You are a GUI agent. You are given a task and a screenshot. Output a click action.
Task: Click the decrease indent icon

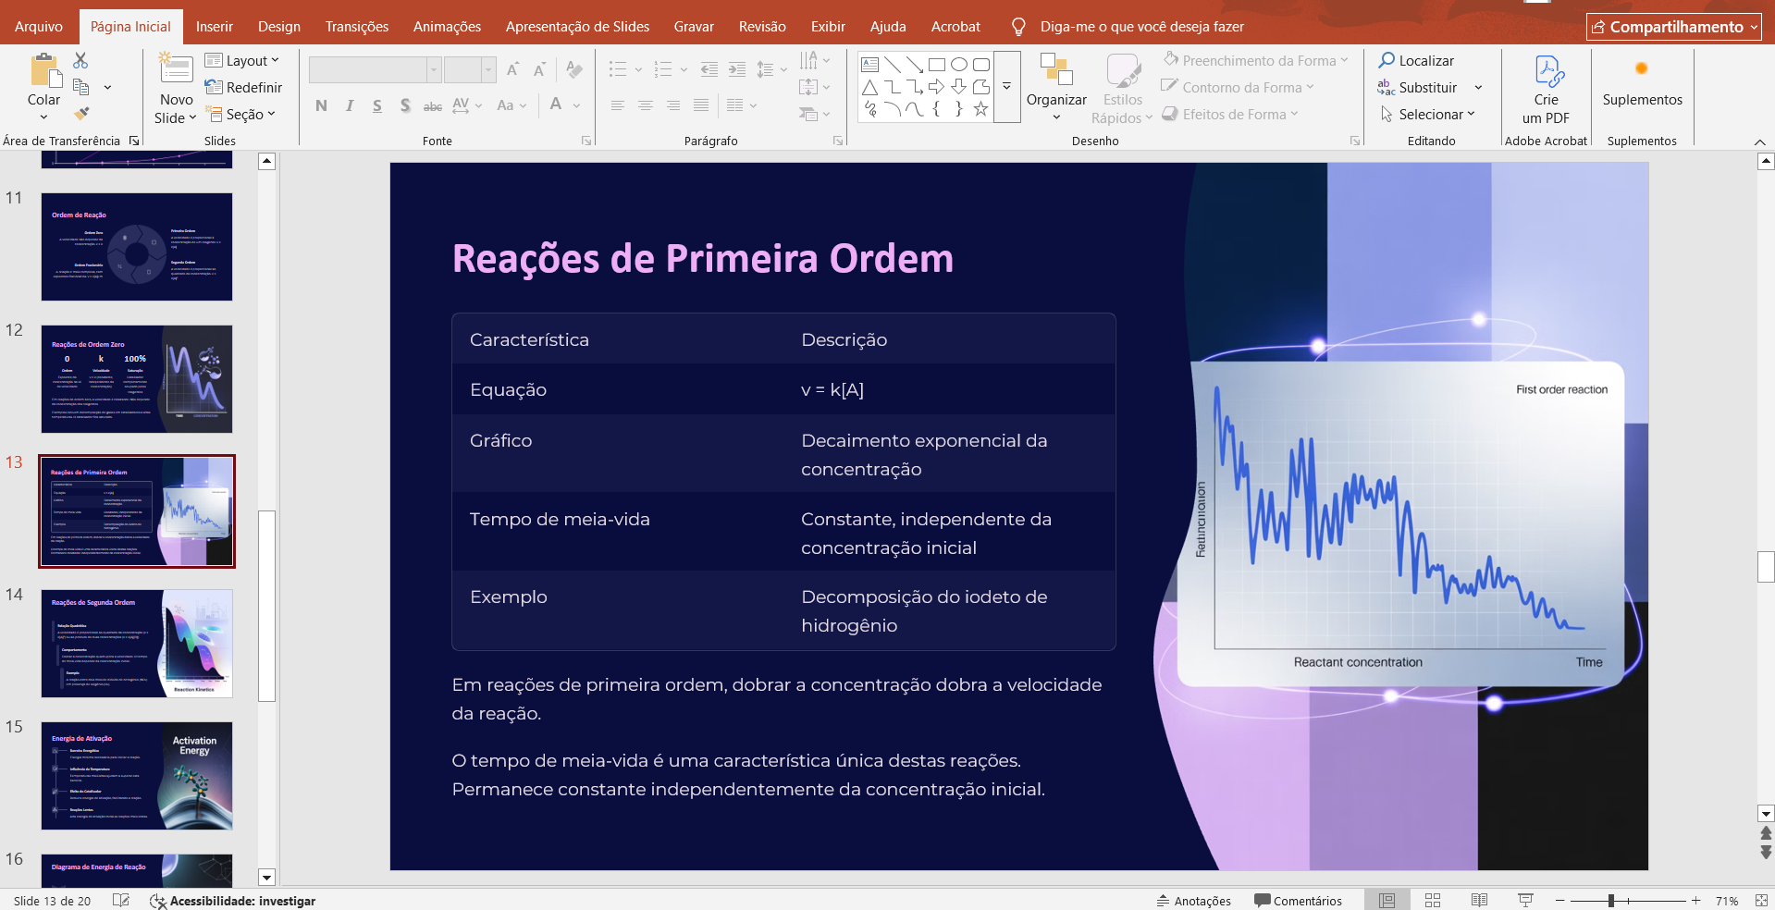(709, 69)
